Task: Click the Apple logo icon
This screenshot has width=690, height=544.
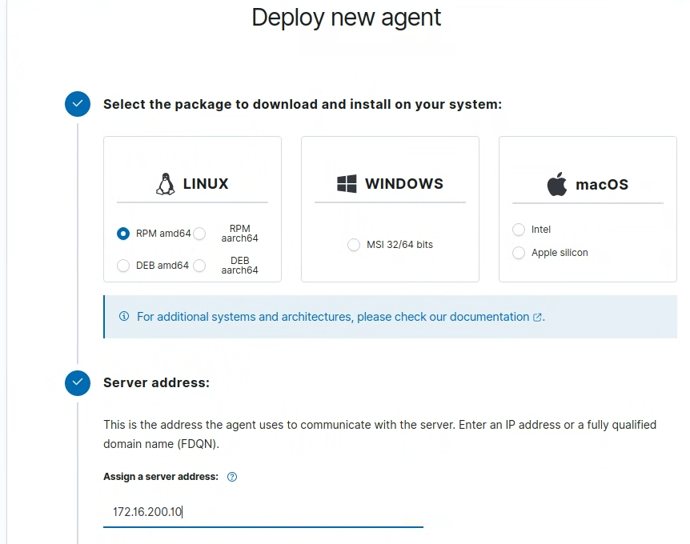Action: (x=556, y=184)
